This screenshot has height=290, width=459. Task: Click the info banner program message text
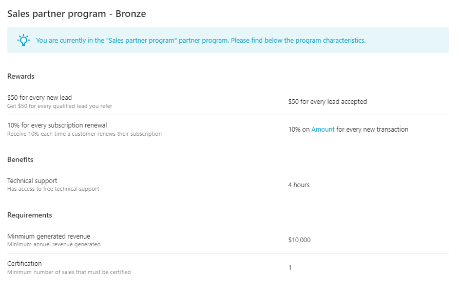(201, 41)
